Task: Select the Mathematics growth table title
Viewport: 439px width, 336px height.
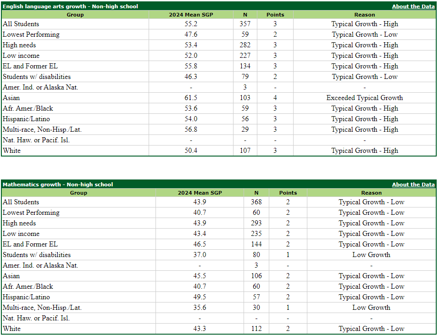Action: pos(58,185)
